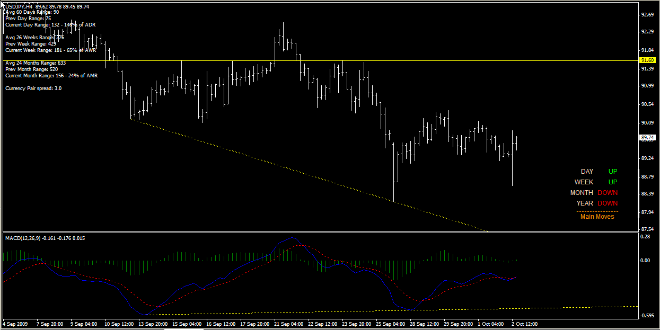Click the green UP value beside DAY
Image resolution: width=660 pixels, height=330 pixels.
(613, 172)
